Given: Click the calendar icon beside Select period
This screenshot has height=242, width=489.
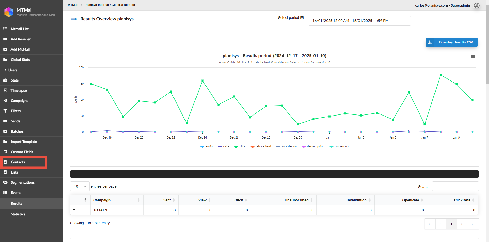Looking at the screenshot, I should pos(302,18).
